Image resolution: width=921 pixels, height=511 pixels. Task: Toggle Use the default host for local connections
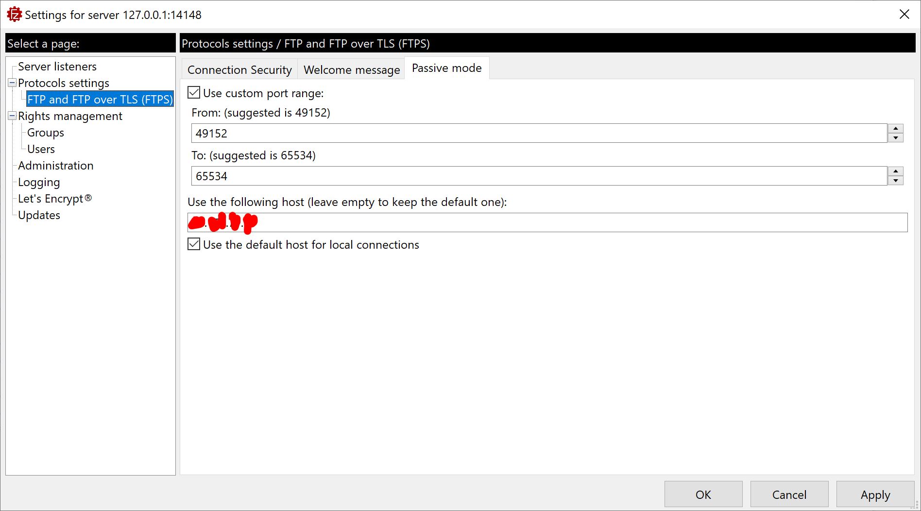pyautogui.click(x=194, y=244)
